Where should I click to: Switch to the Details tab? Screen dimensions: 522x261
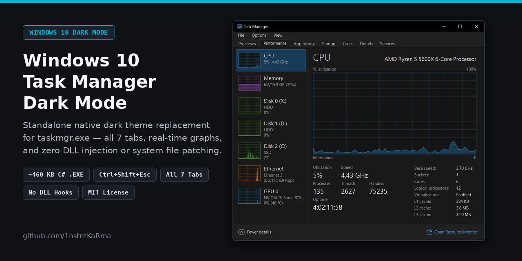click(366, 44)
